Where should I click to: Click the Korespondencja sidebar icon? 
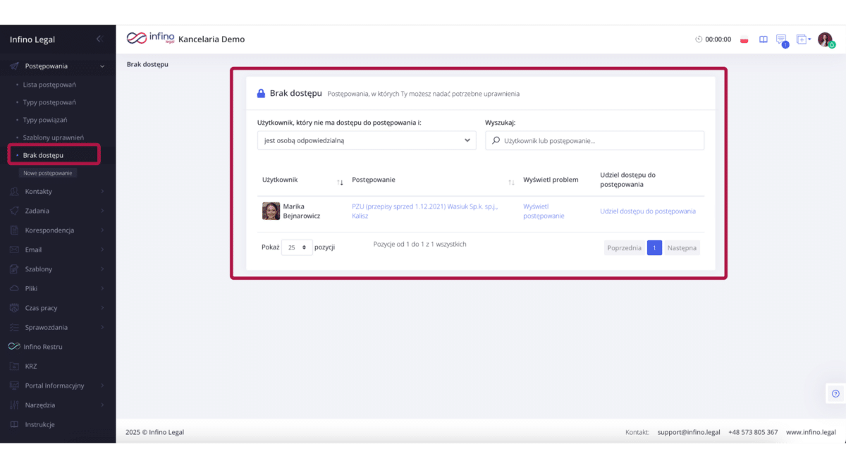coord(14,230)
